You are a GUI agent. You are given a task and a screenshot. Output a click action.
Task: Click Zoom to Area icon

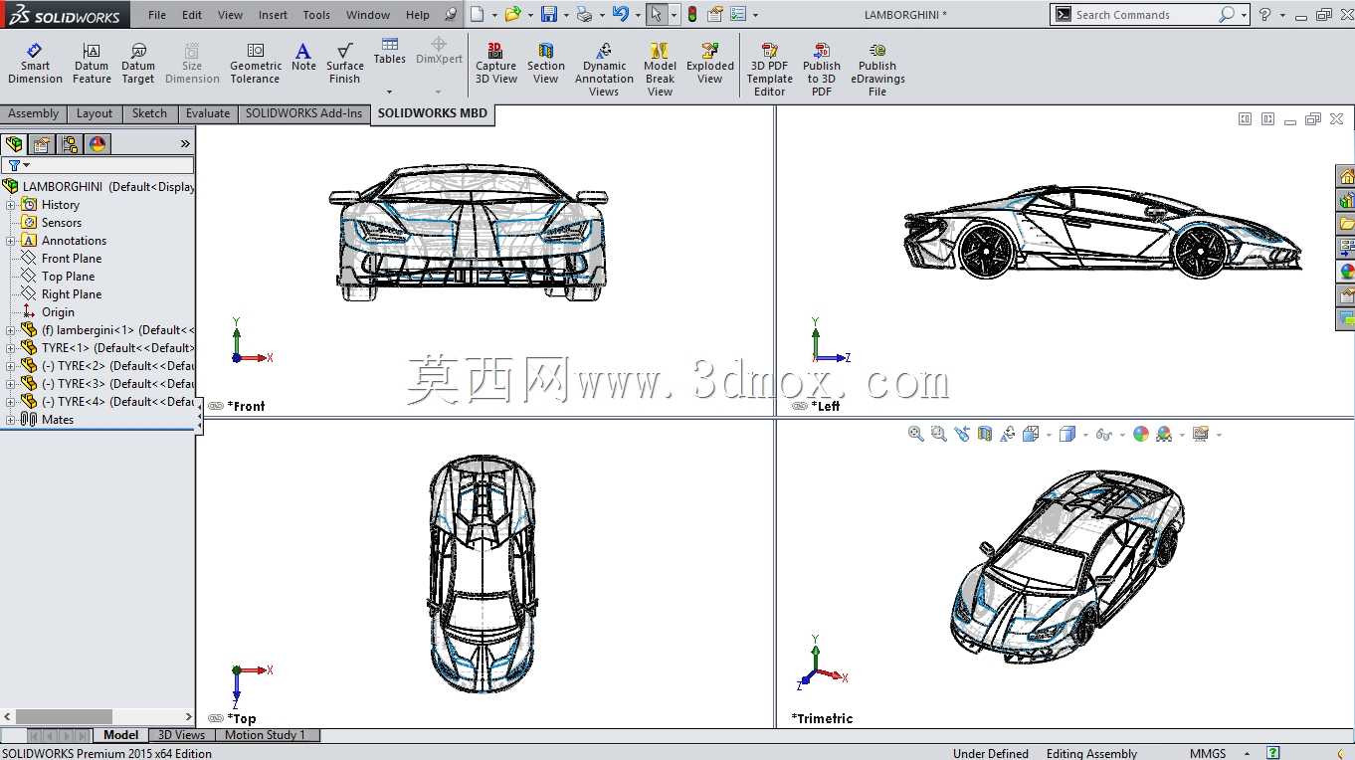(938, 434)
